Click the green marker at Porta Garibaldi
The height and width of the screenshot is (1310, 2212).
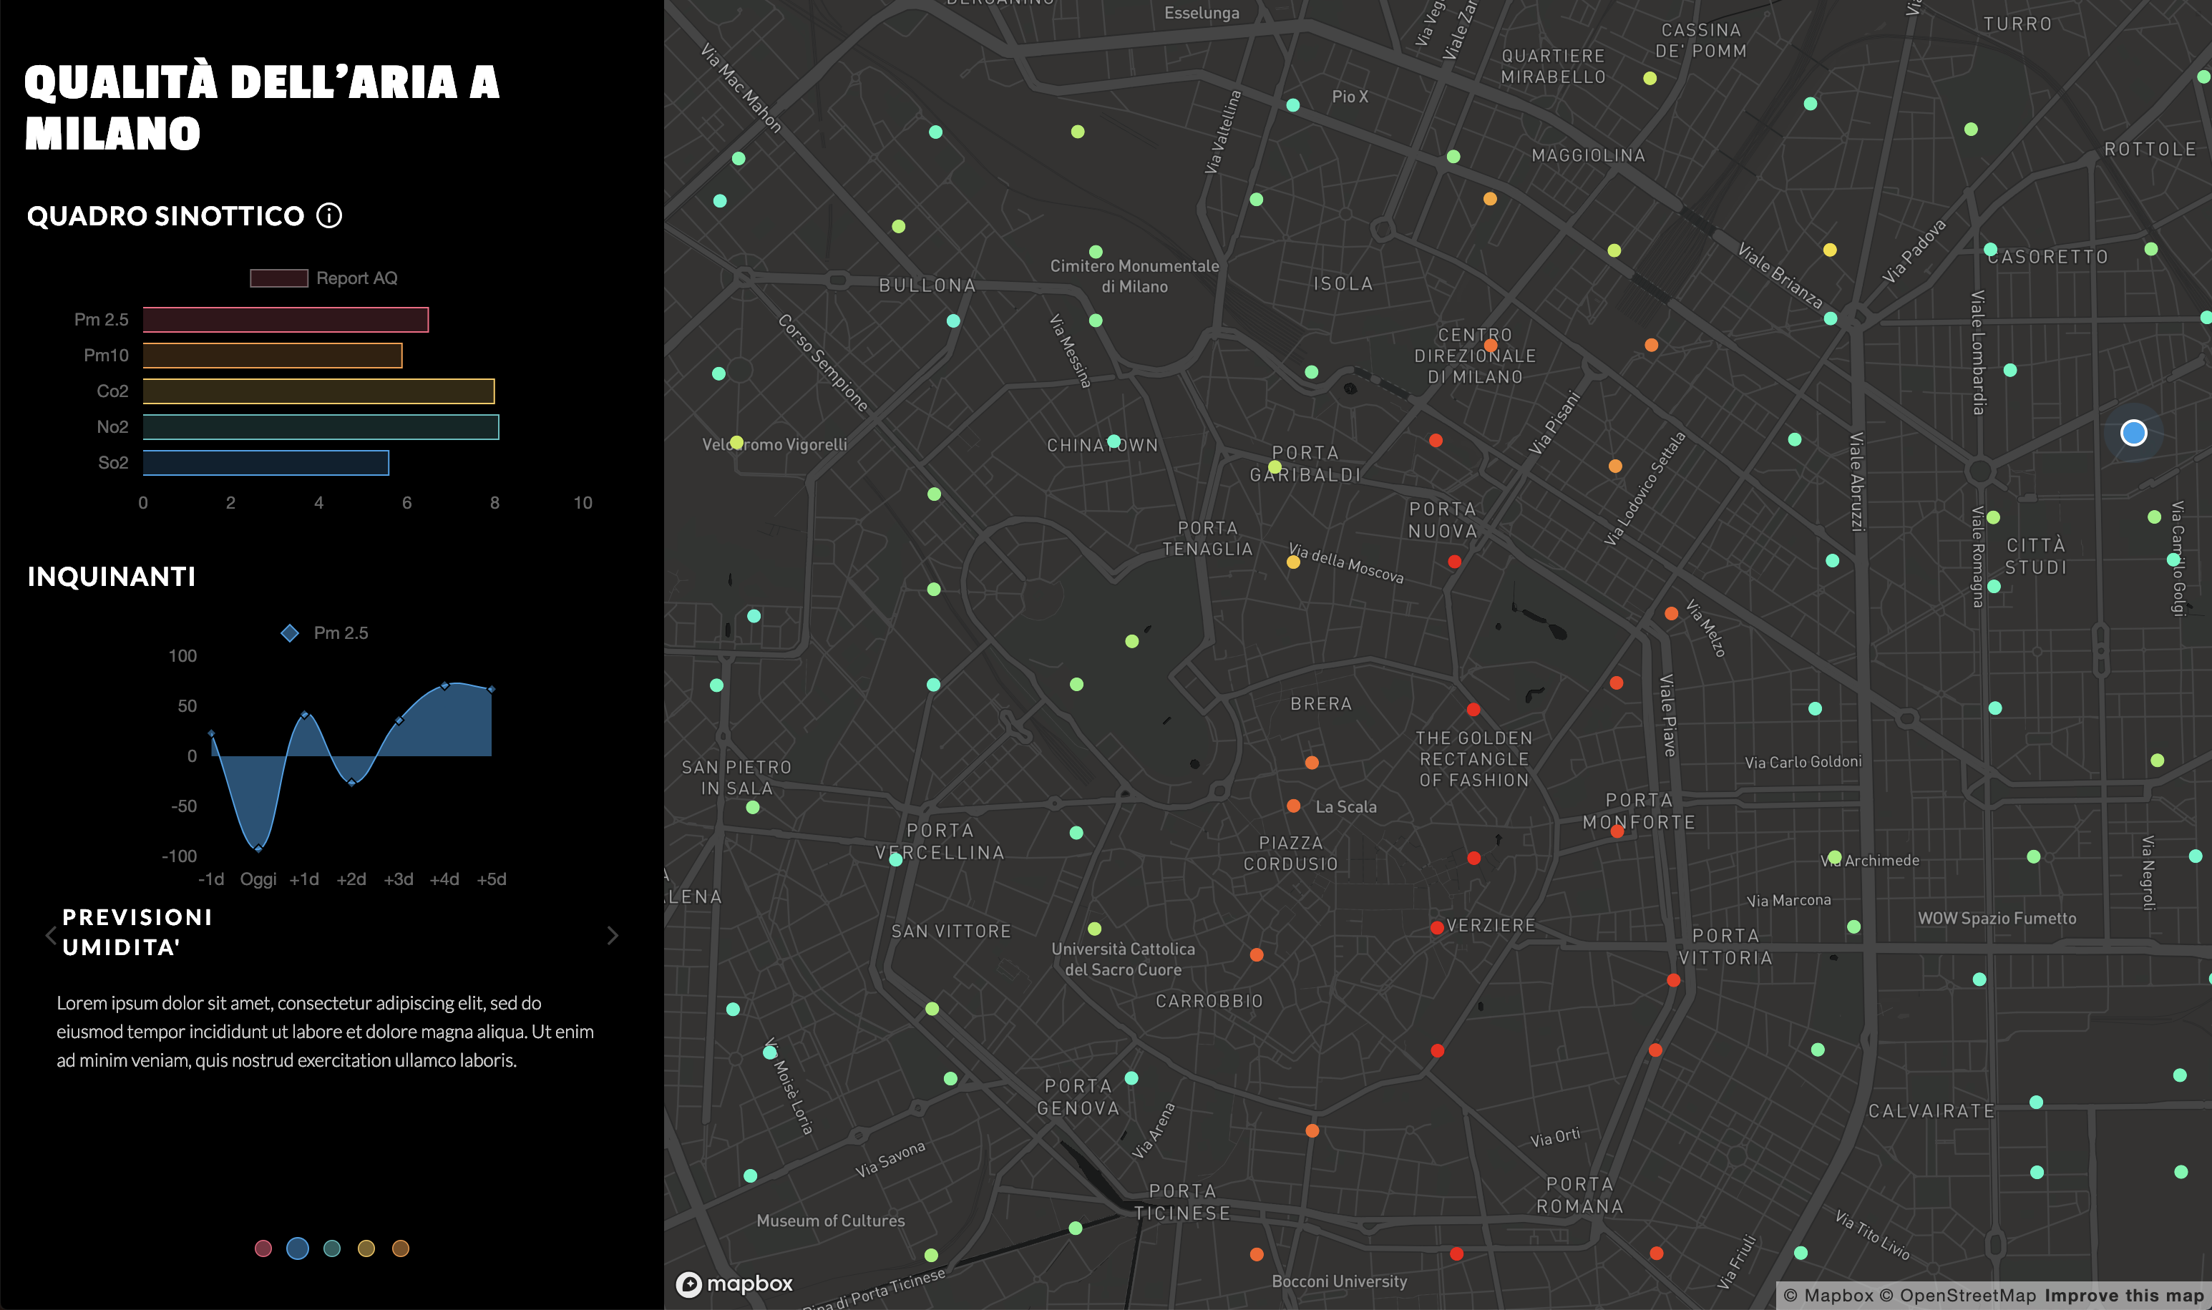pos(1275,467)
